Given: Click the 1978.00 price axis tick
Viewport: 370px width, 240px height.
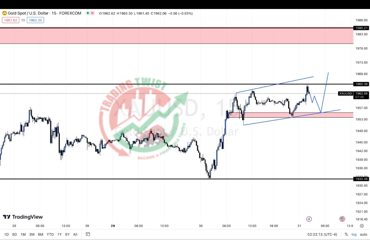Looking at the screenshot, I should coord(361,48).
